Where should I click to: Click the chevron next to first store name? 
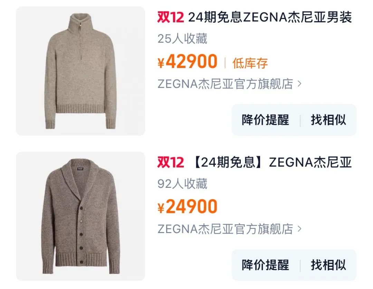coord(299,84)
